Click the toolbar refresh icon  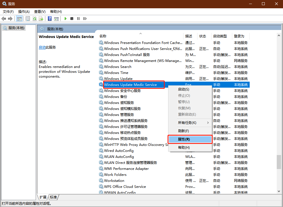34,19
